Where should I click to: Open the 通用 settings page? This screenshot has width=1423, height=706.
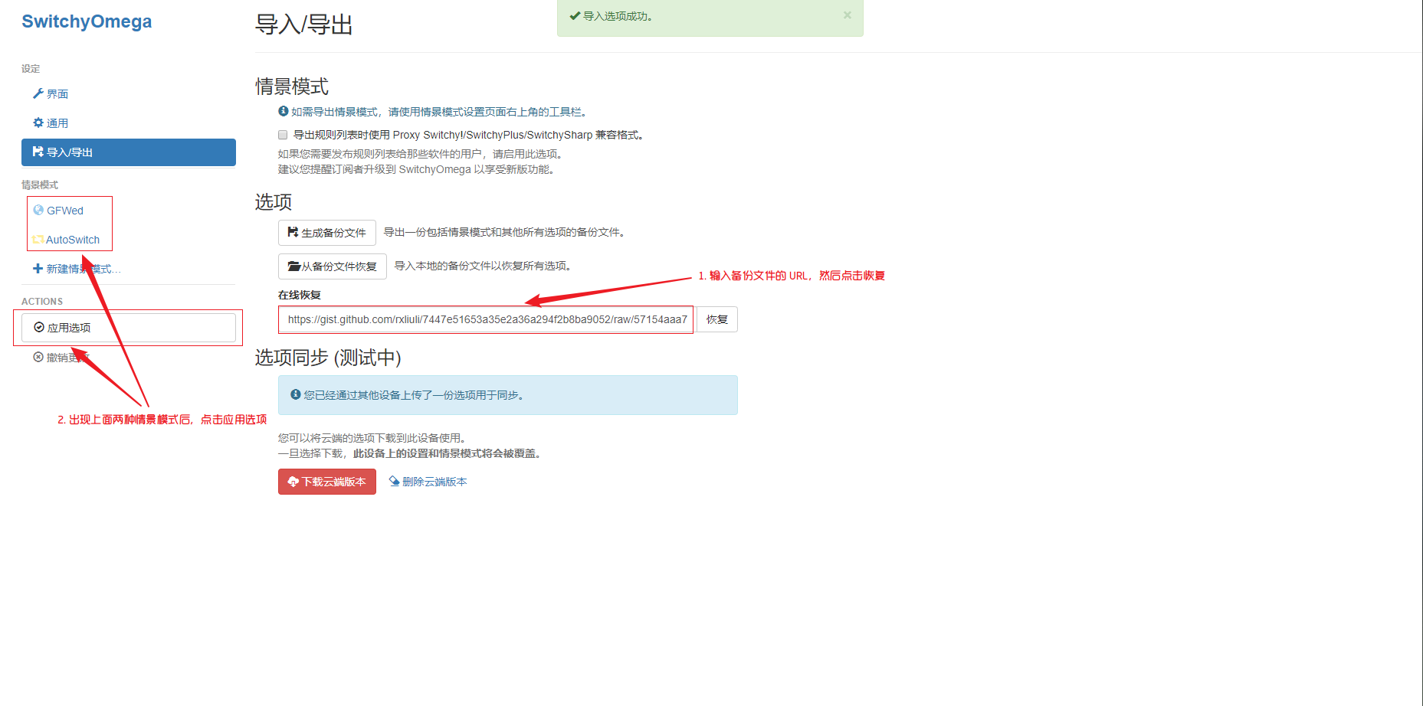coord(51,123)
